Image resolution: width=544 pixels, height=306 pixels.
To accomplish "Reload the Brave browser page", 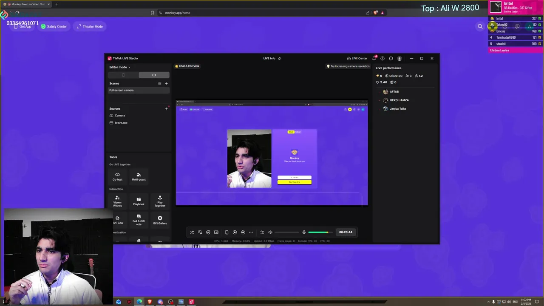I will pos(17,13).
